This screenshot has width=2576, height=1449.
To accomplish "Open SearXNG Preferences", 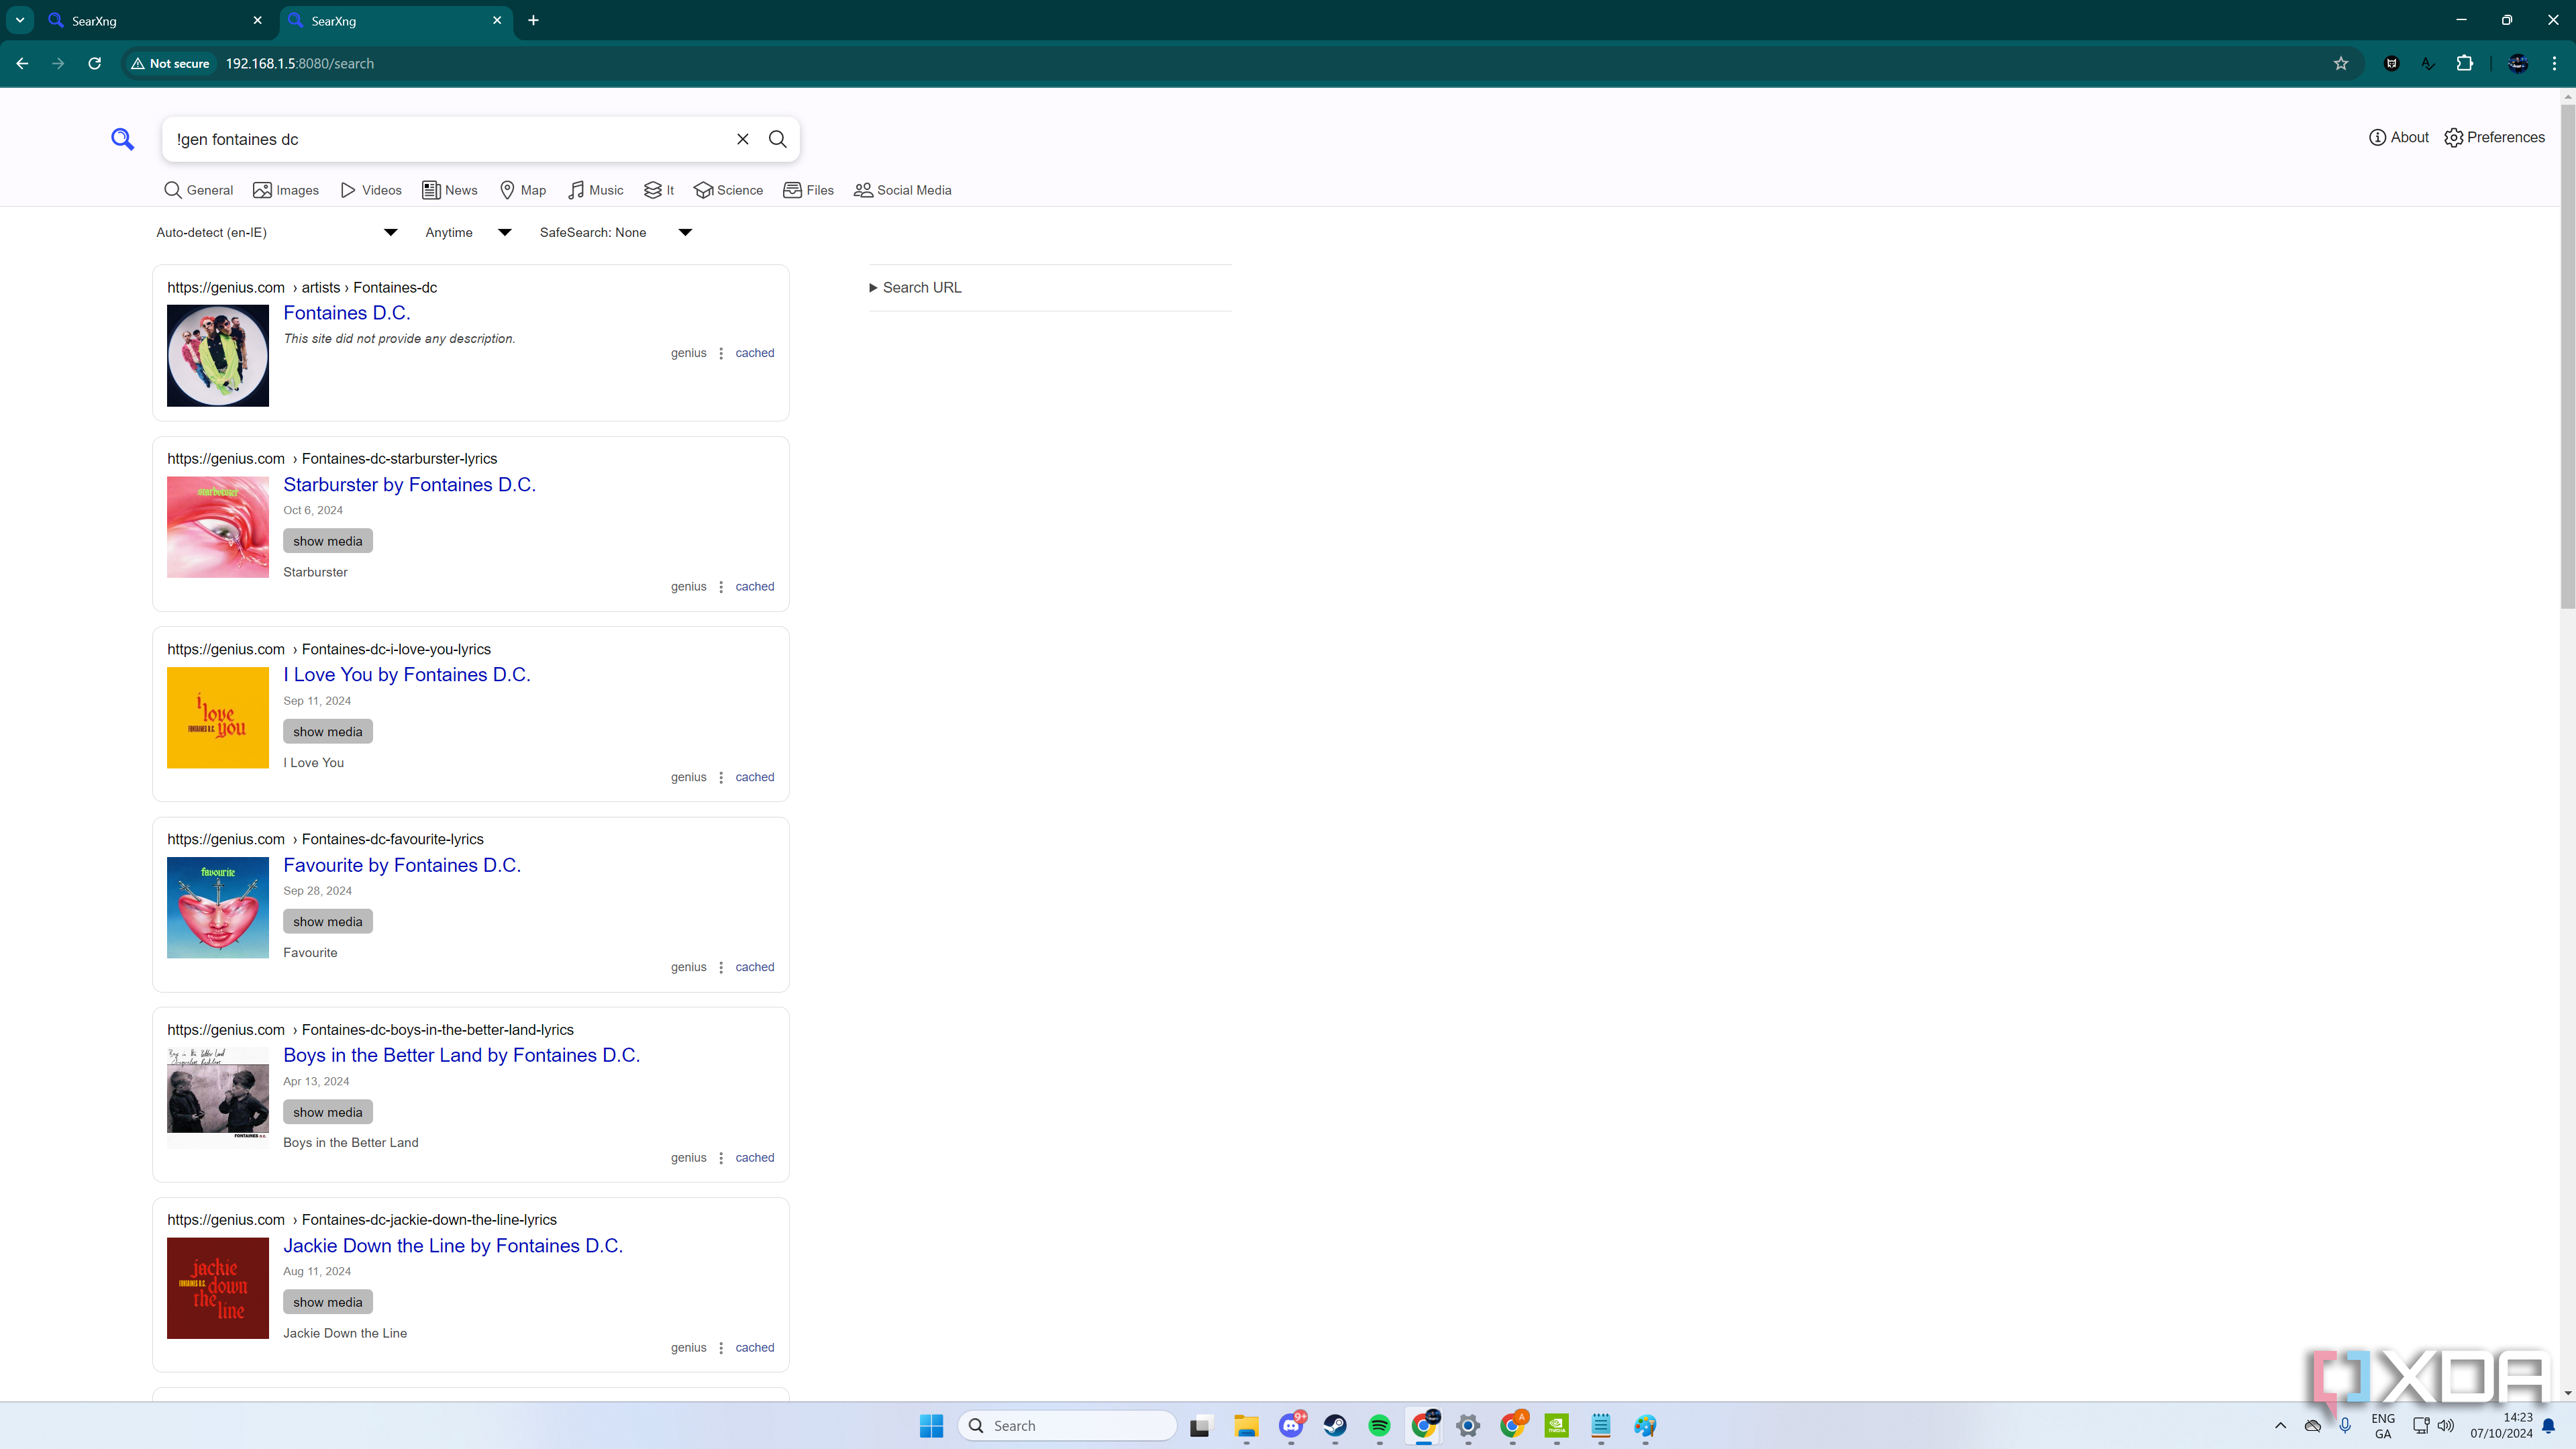I will pos(2494,137).
